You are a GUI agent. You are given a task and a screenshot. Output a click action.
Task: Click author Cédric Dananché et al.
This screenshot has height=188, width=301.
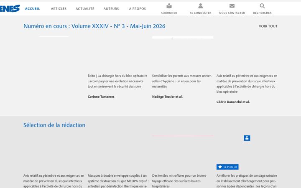pos(233,102)
